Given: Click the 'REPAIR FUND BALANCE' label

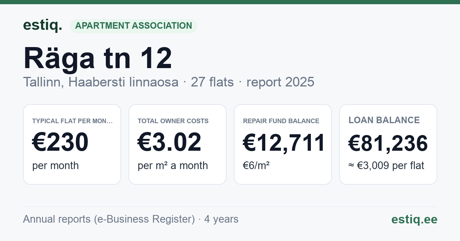Looking at the screenshot, I should point(281,121).
